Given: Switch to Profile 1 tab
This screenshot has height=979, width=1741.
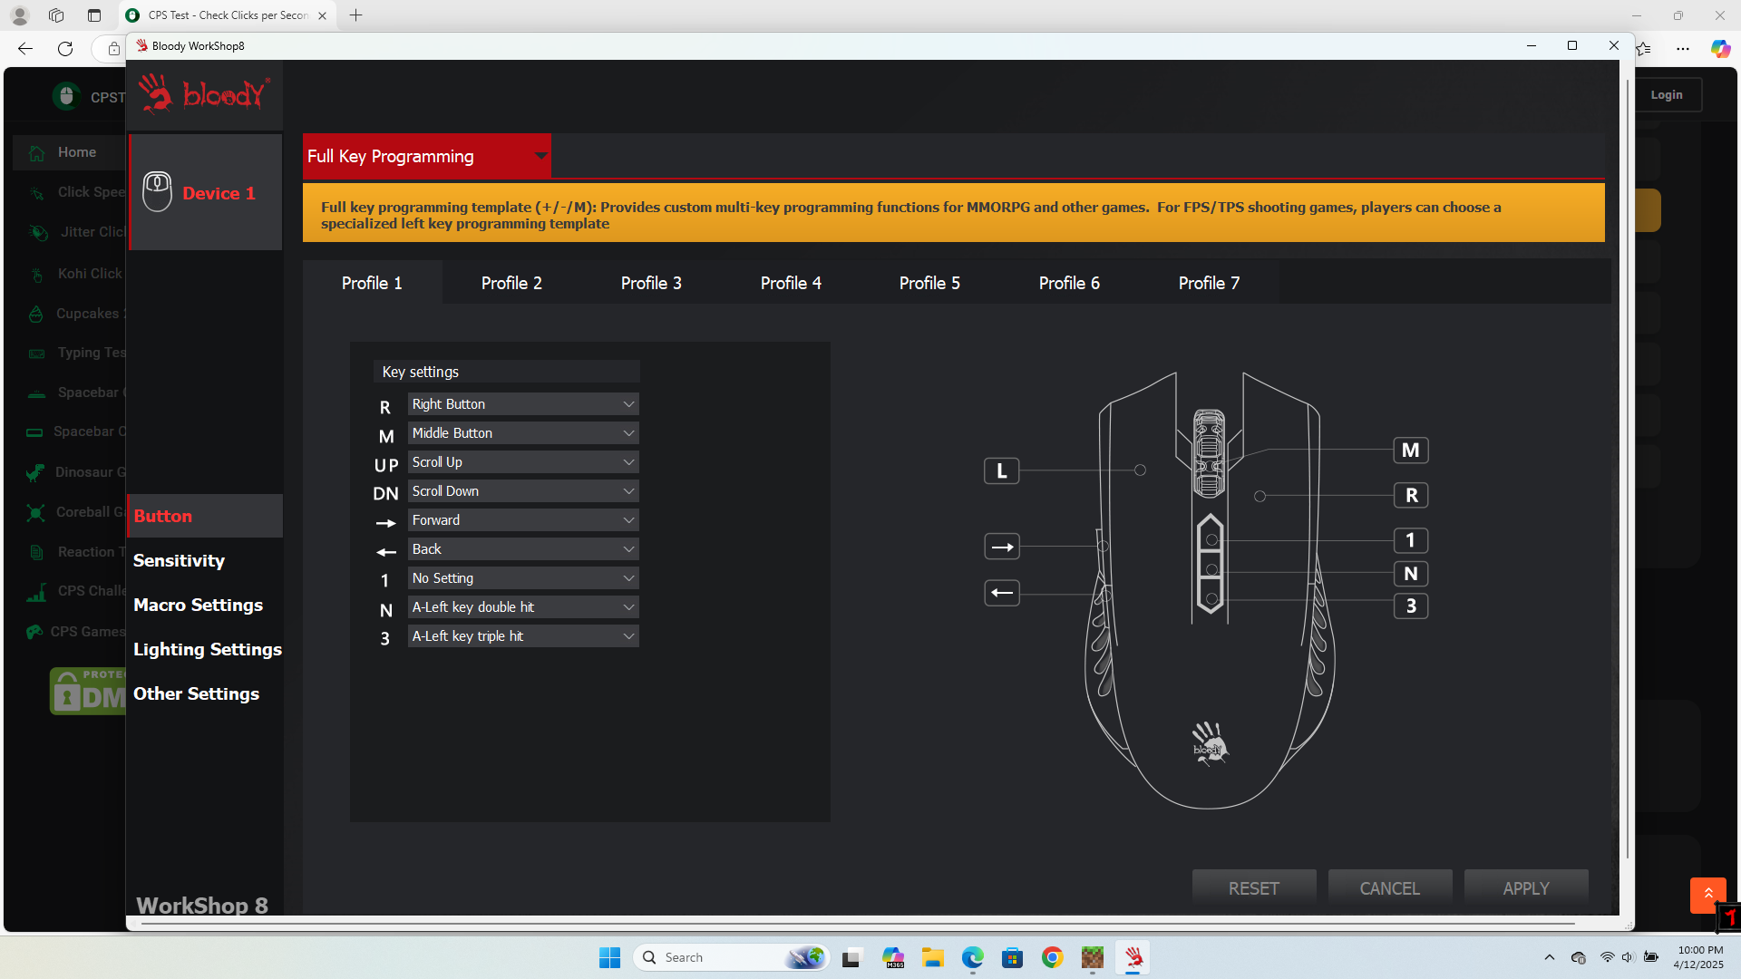Looking at the screenshot, I should click(x=372, y=283).
